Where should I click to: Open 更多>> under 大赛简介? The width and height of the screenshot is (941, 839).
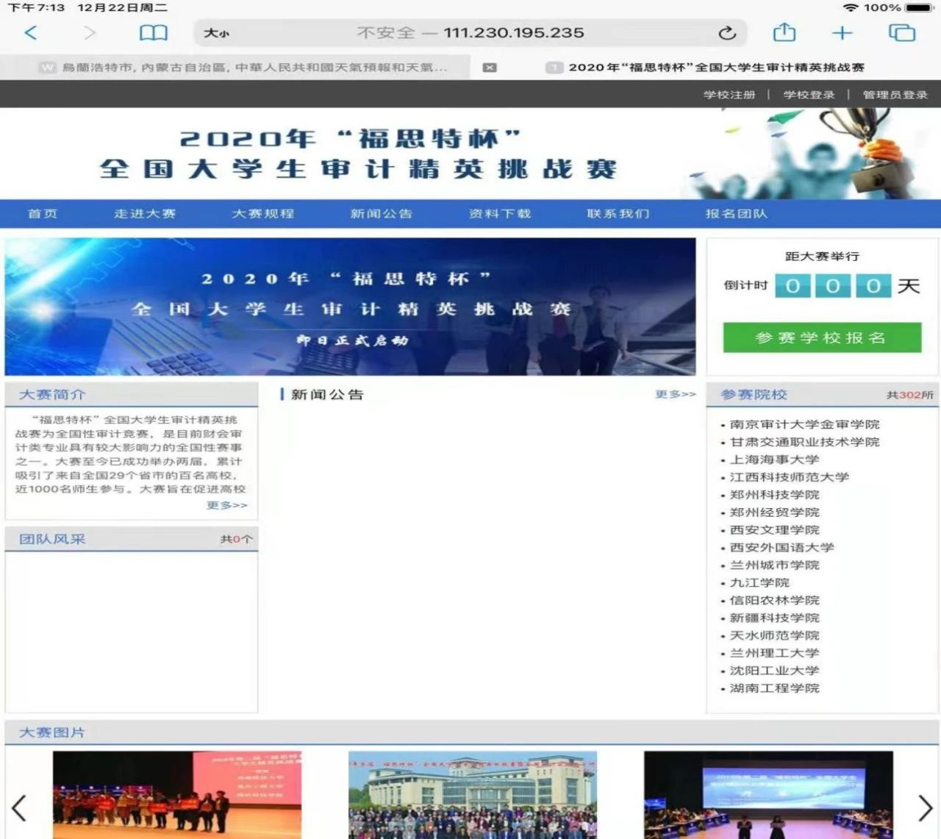(x=227, y=505)
